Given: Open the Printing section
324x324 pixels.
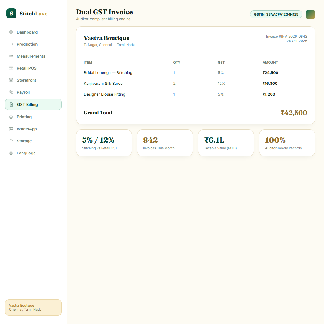Looking at the screenshot, I should click(33, 117).
